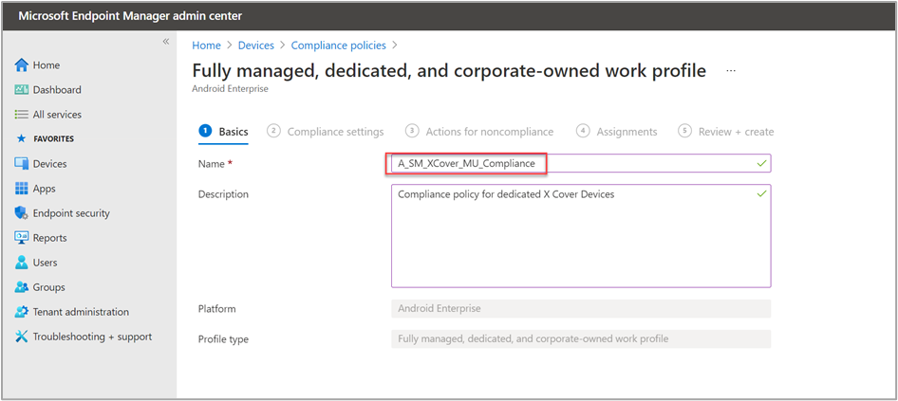Screen dimensions: 898x401
Task: Click the disabled Platform field
Action: point(581,308)
